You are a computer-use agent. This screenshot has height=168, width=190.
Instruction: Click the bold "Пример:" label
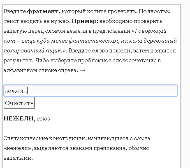[x=85, y=21]
